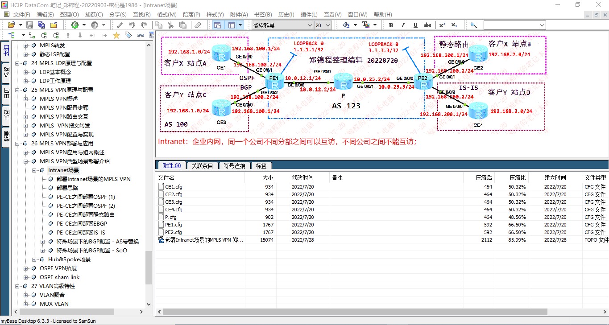Open the OSPF sham link tree item
The width and height of the screenshot is (609, 325).
tap(59, 277)
